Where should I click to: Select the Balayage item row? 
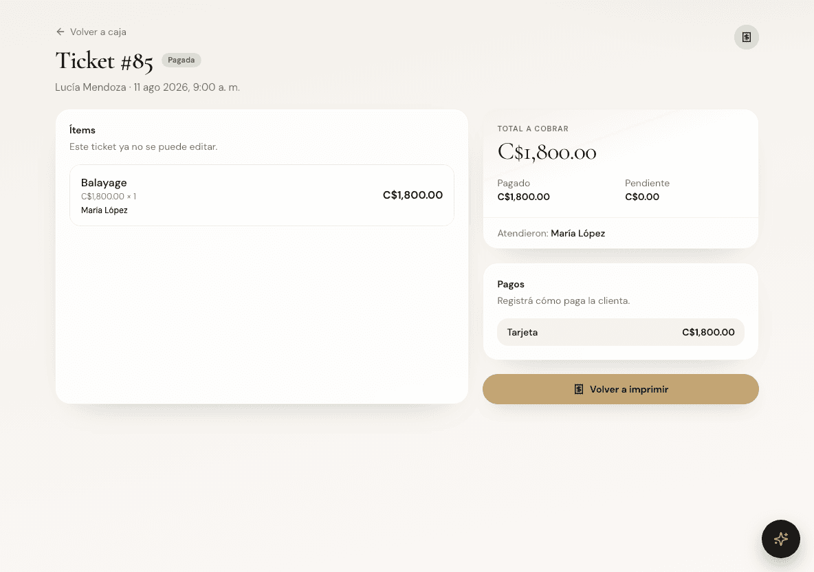(x=262, y=195)
